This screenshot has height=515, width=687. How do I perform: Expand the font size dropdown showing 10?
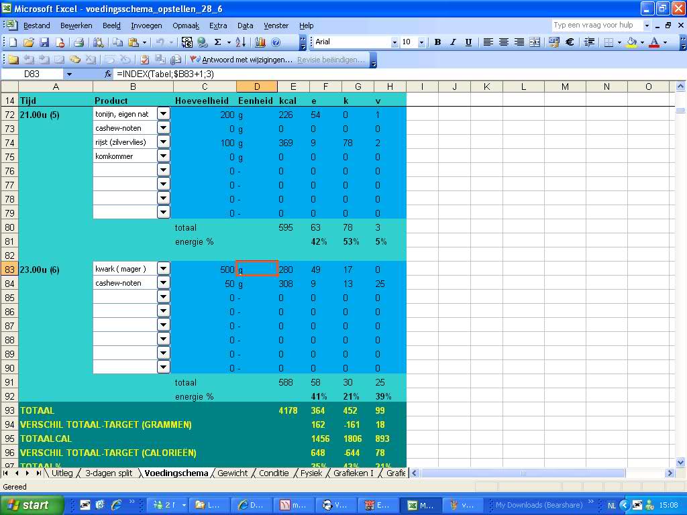(x=421, y=42)
